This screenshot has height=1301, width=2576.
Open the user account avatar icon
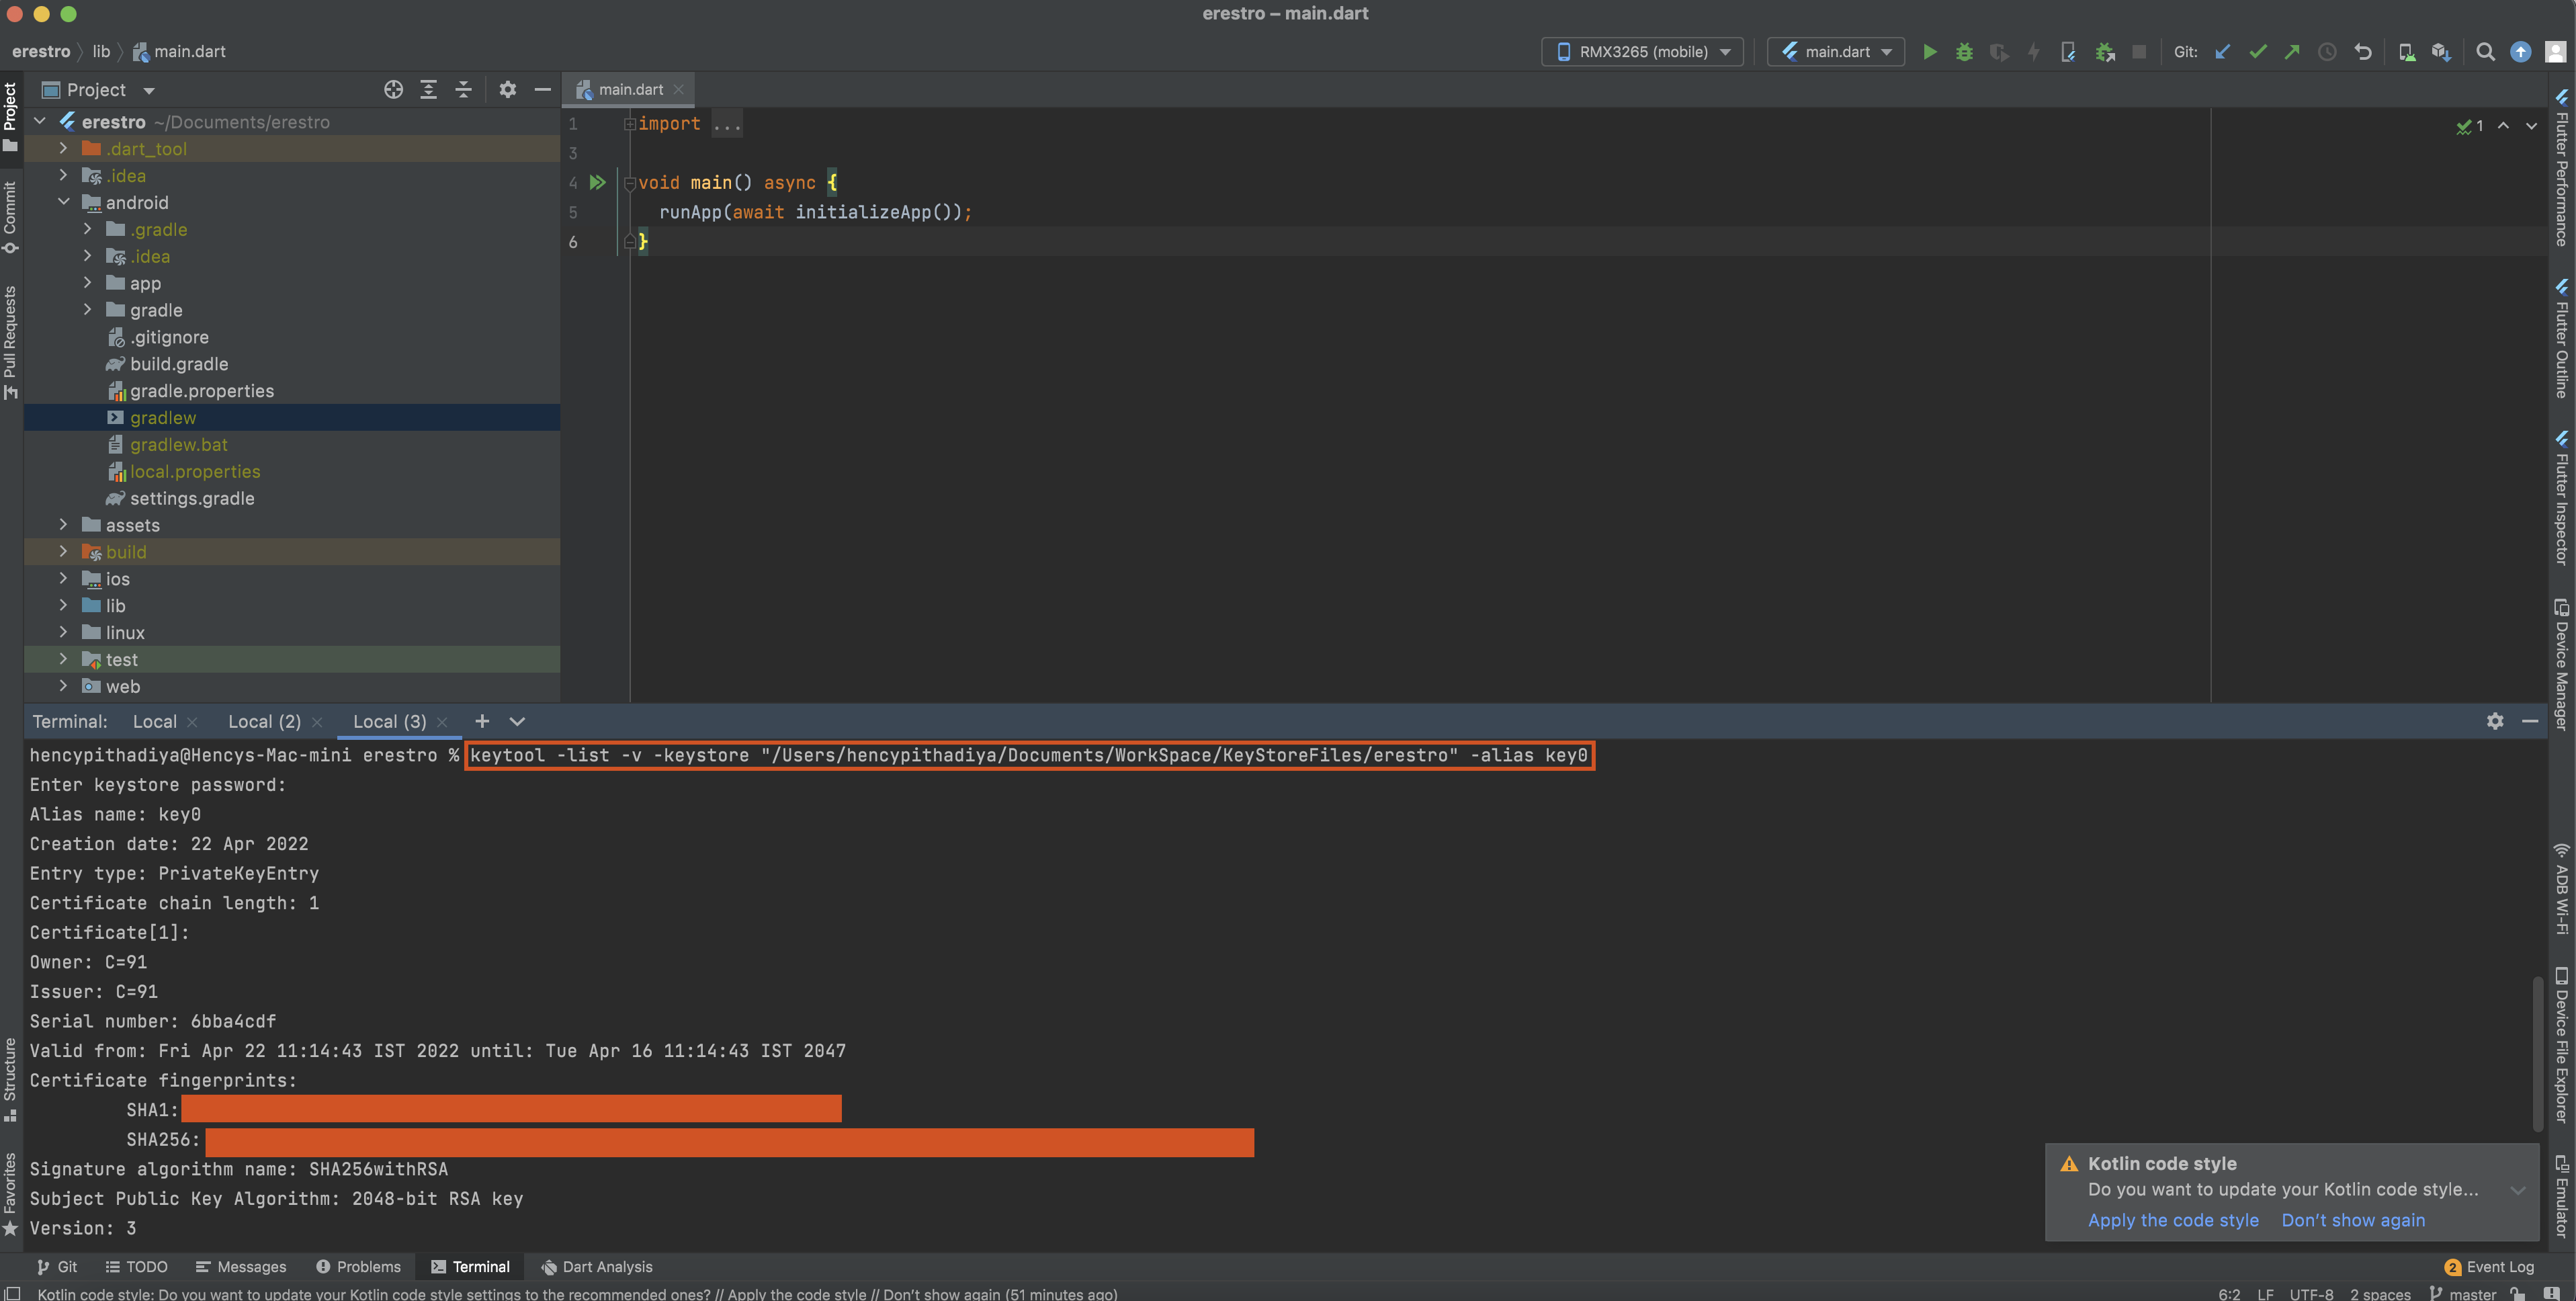[x=2555, y=52]
